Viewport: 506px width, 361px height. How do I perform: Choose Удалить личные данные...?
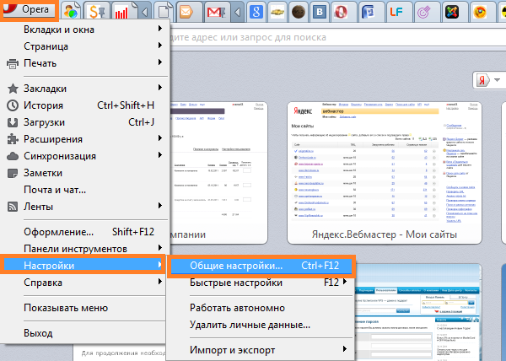tap(261, 325)
